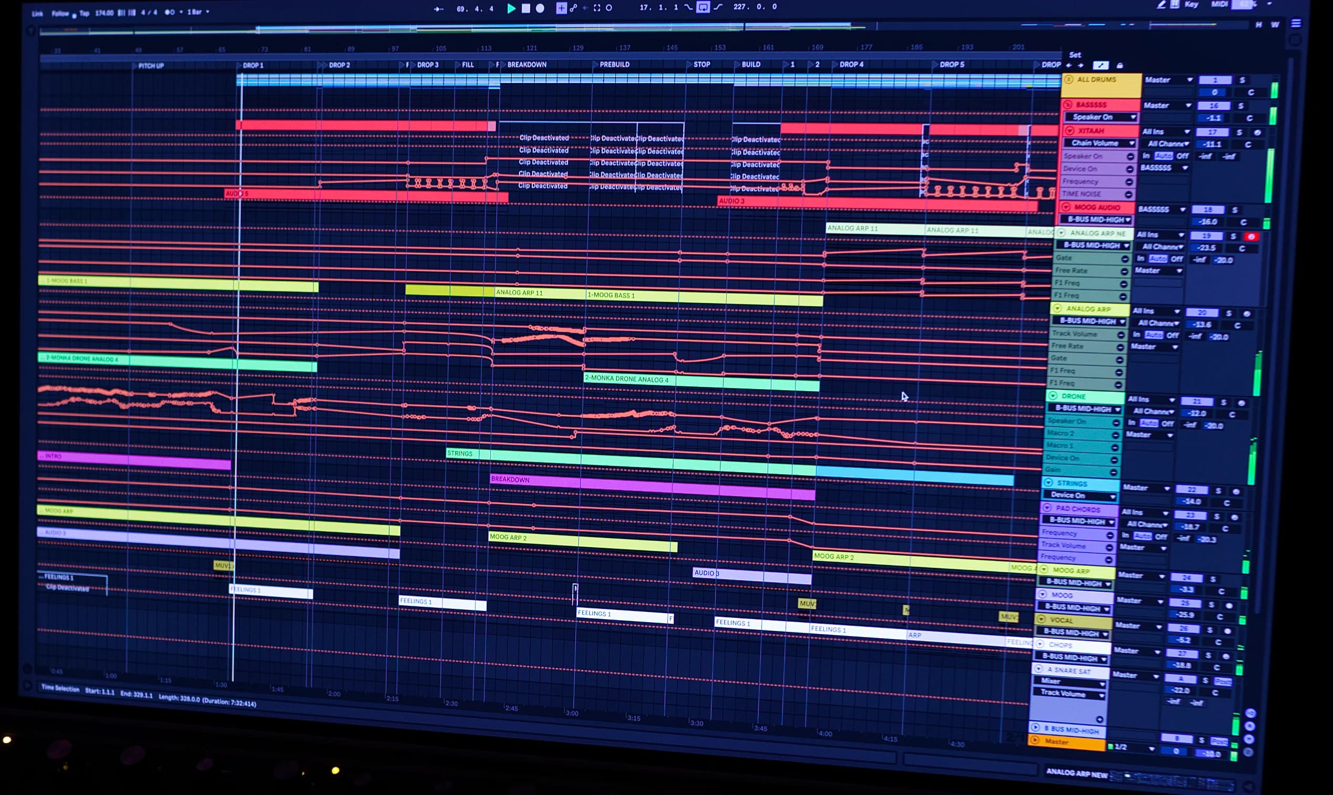Remove the DRONE Macro 2 automation lane

tap(1115, 435)
